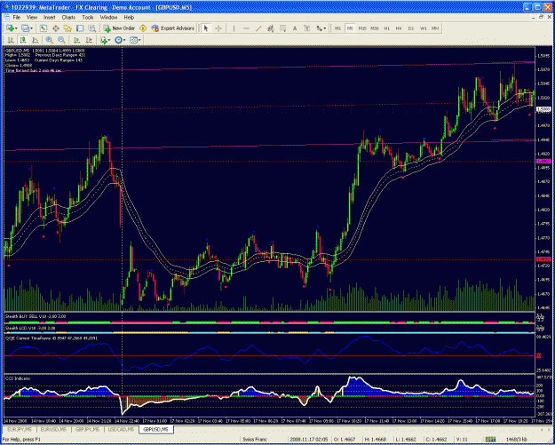The width and height of the screenshot is (555, 445).
Task: Click the connection status bars indicator
Action: (490, 440)
